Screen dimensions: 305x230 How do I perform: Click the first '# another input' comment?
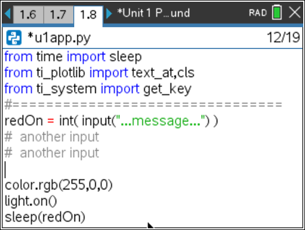coord(52,137)
